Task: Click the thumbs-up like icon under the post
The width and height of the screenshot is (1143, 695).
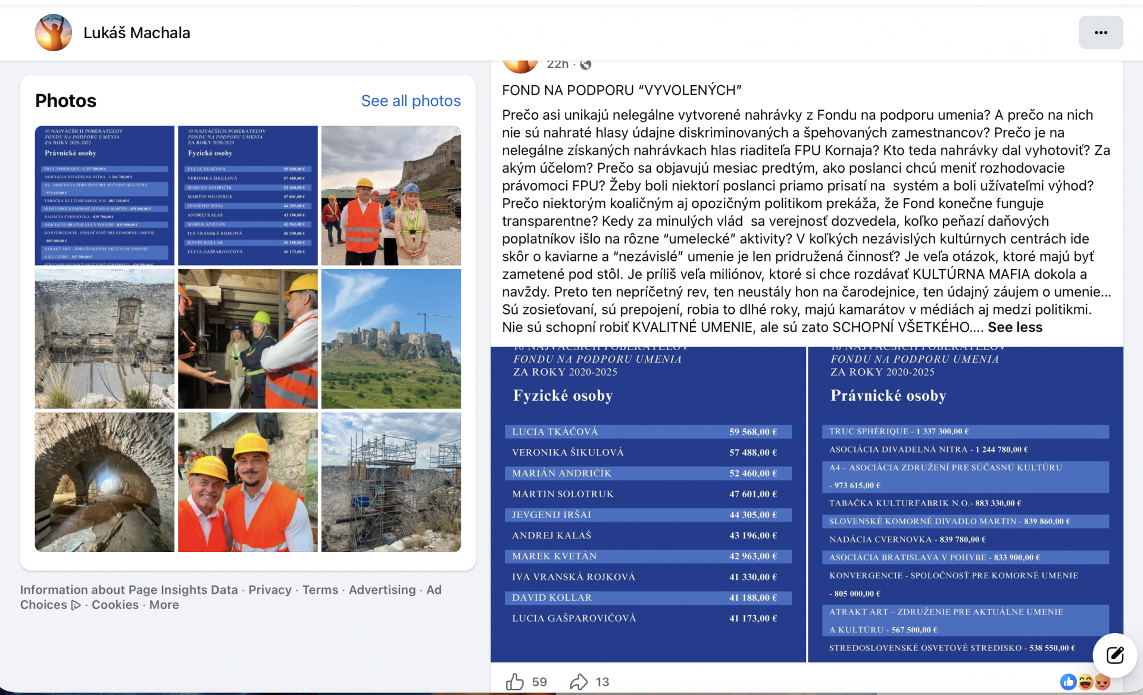Action: coord(515,681)
